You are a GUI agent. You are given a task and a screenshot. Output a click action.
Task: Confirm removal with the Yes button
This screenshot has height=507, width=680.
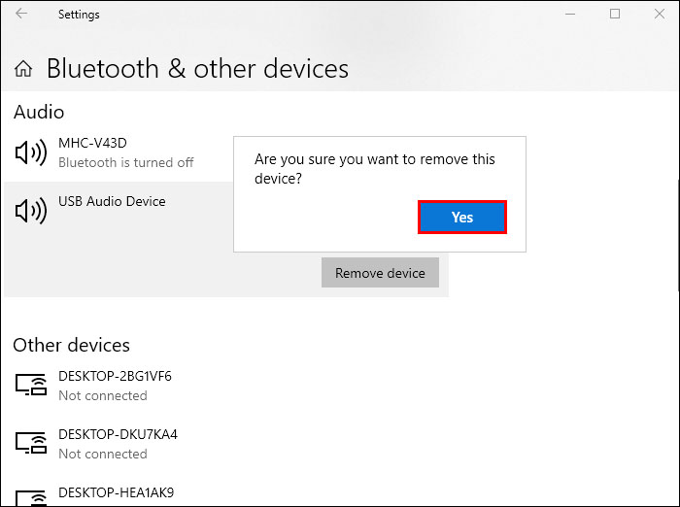point(462,218)
